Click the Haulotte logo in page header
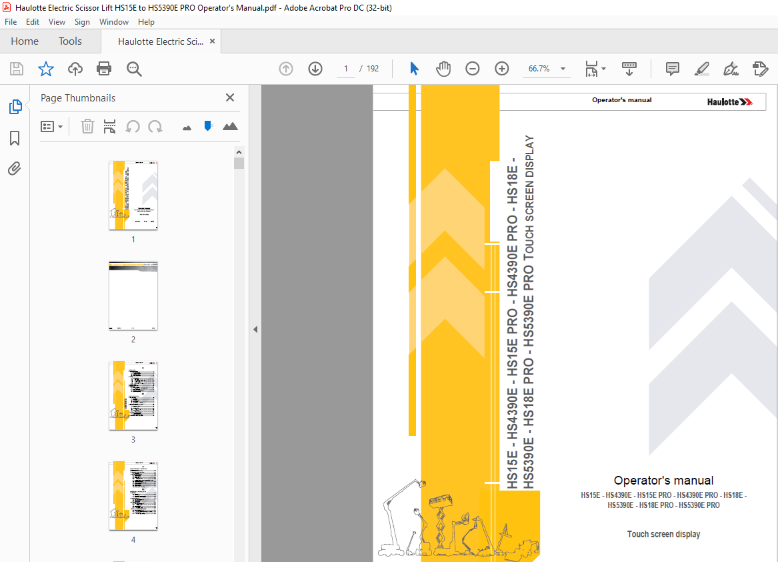 [x=730, y=102]
